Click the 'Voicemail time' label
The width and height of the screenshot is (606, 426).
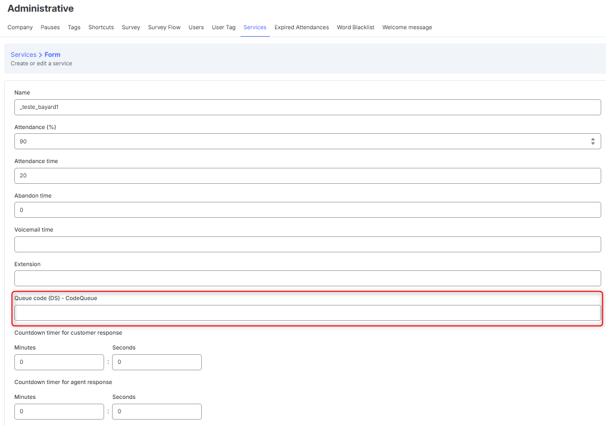pyautogui.click(x=33, y=229)
